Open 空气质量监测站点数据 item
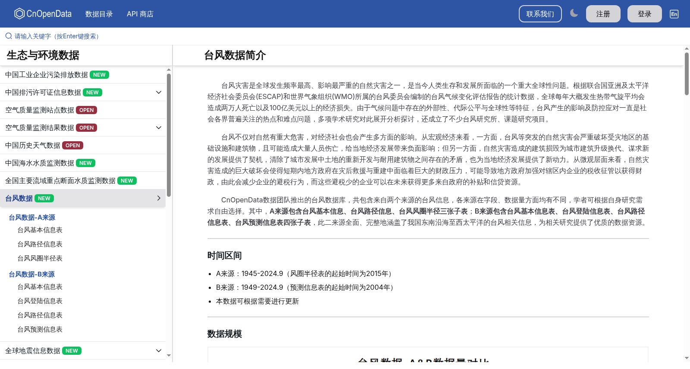Screen dimensions: 690x369 pyautogui.click(x=40, y=110)
